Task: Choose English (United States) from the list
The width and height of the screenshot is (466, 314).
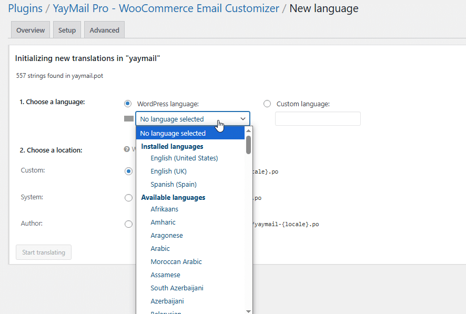Action: [x=184, y=158]
